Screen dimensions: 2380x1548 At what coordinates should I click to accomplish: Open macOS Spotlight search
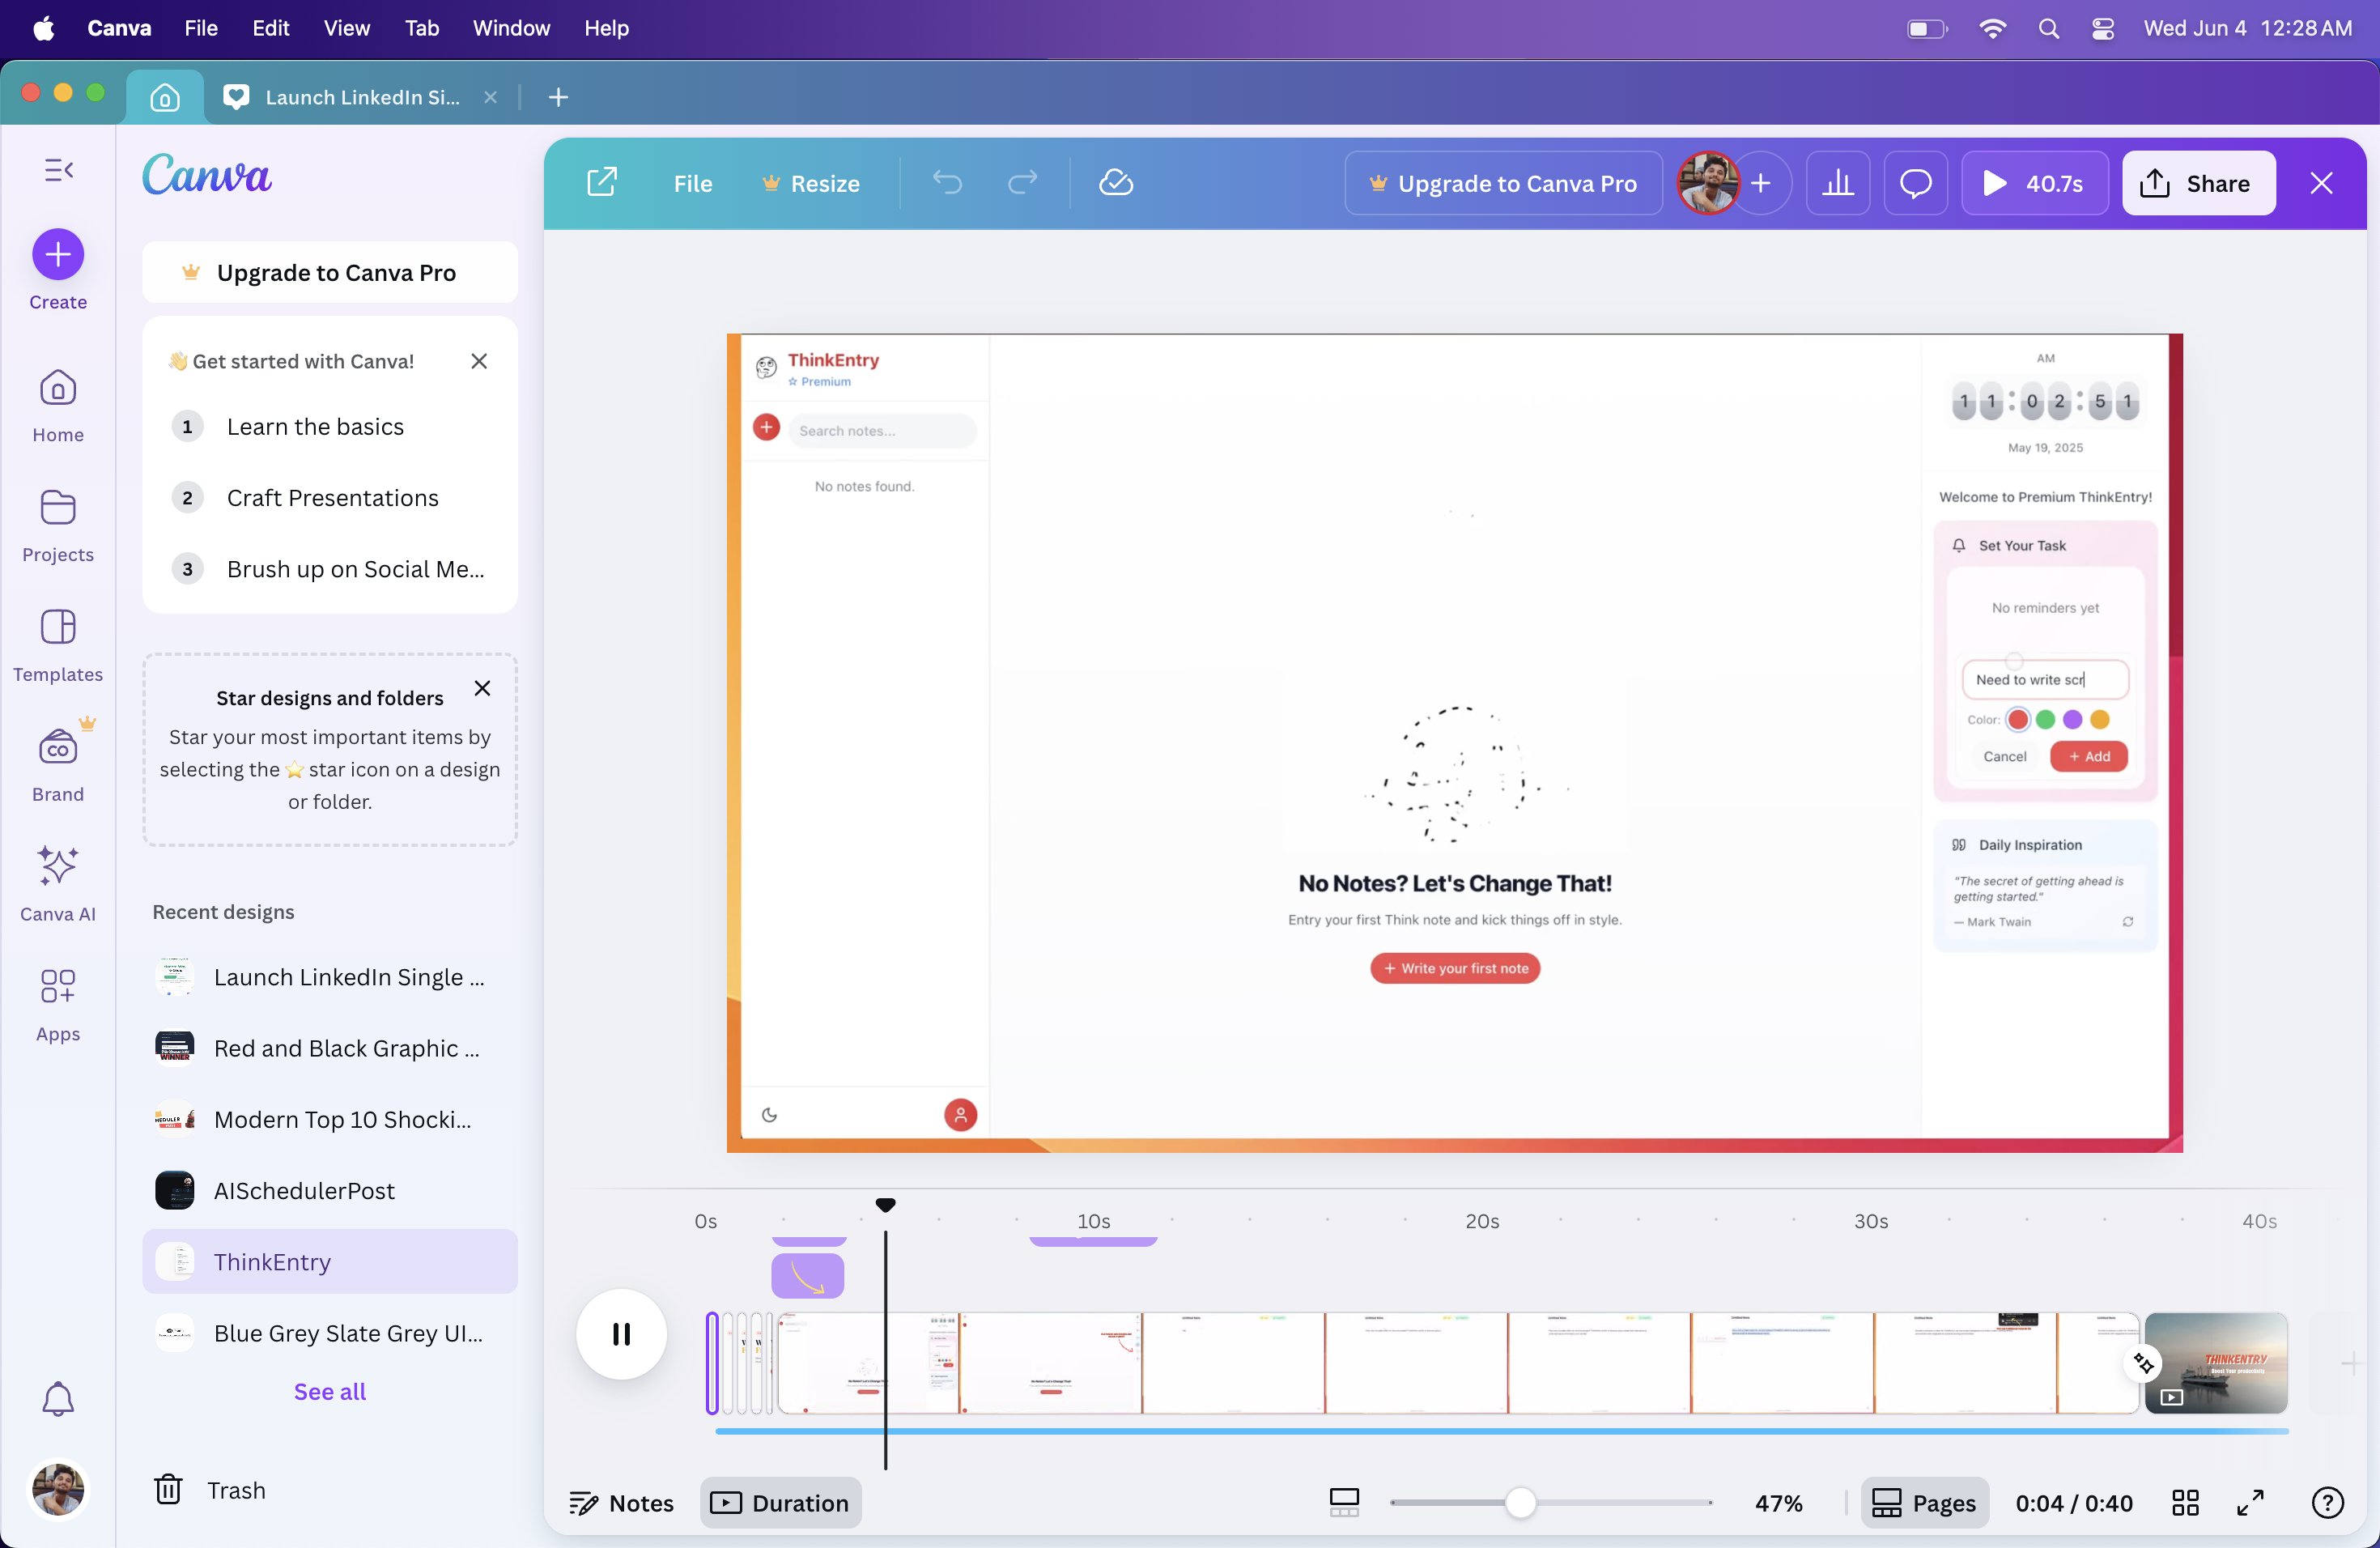(2049, 28)
